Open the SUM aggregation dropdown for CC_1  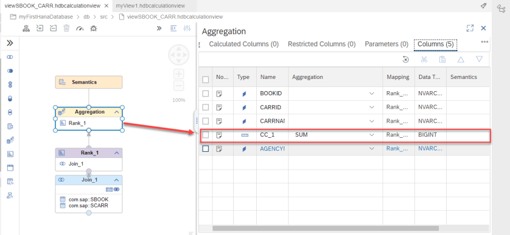pyautogui.click(x=372, y=135)
